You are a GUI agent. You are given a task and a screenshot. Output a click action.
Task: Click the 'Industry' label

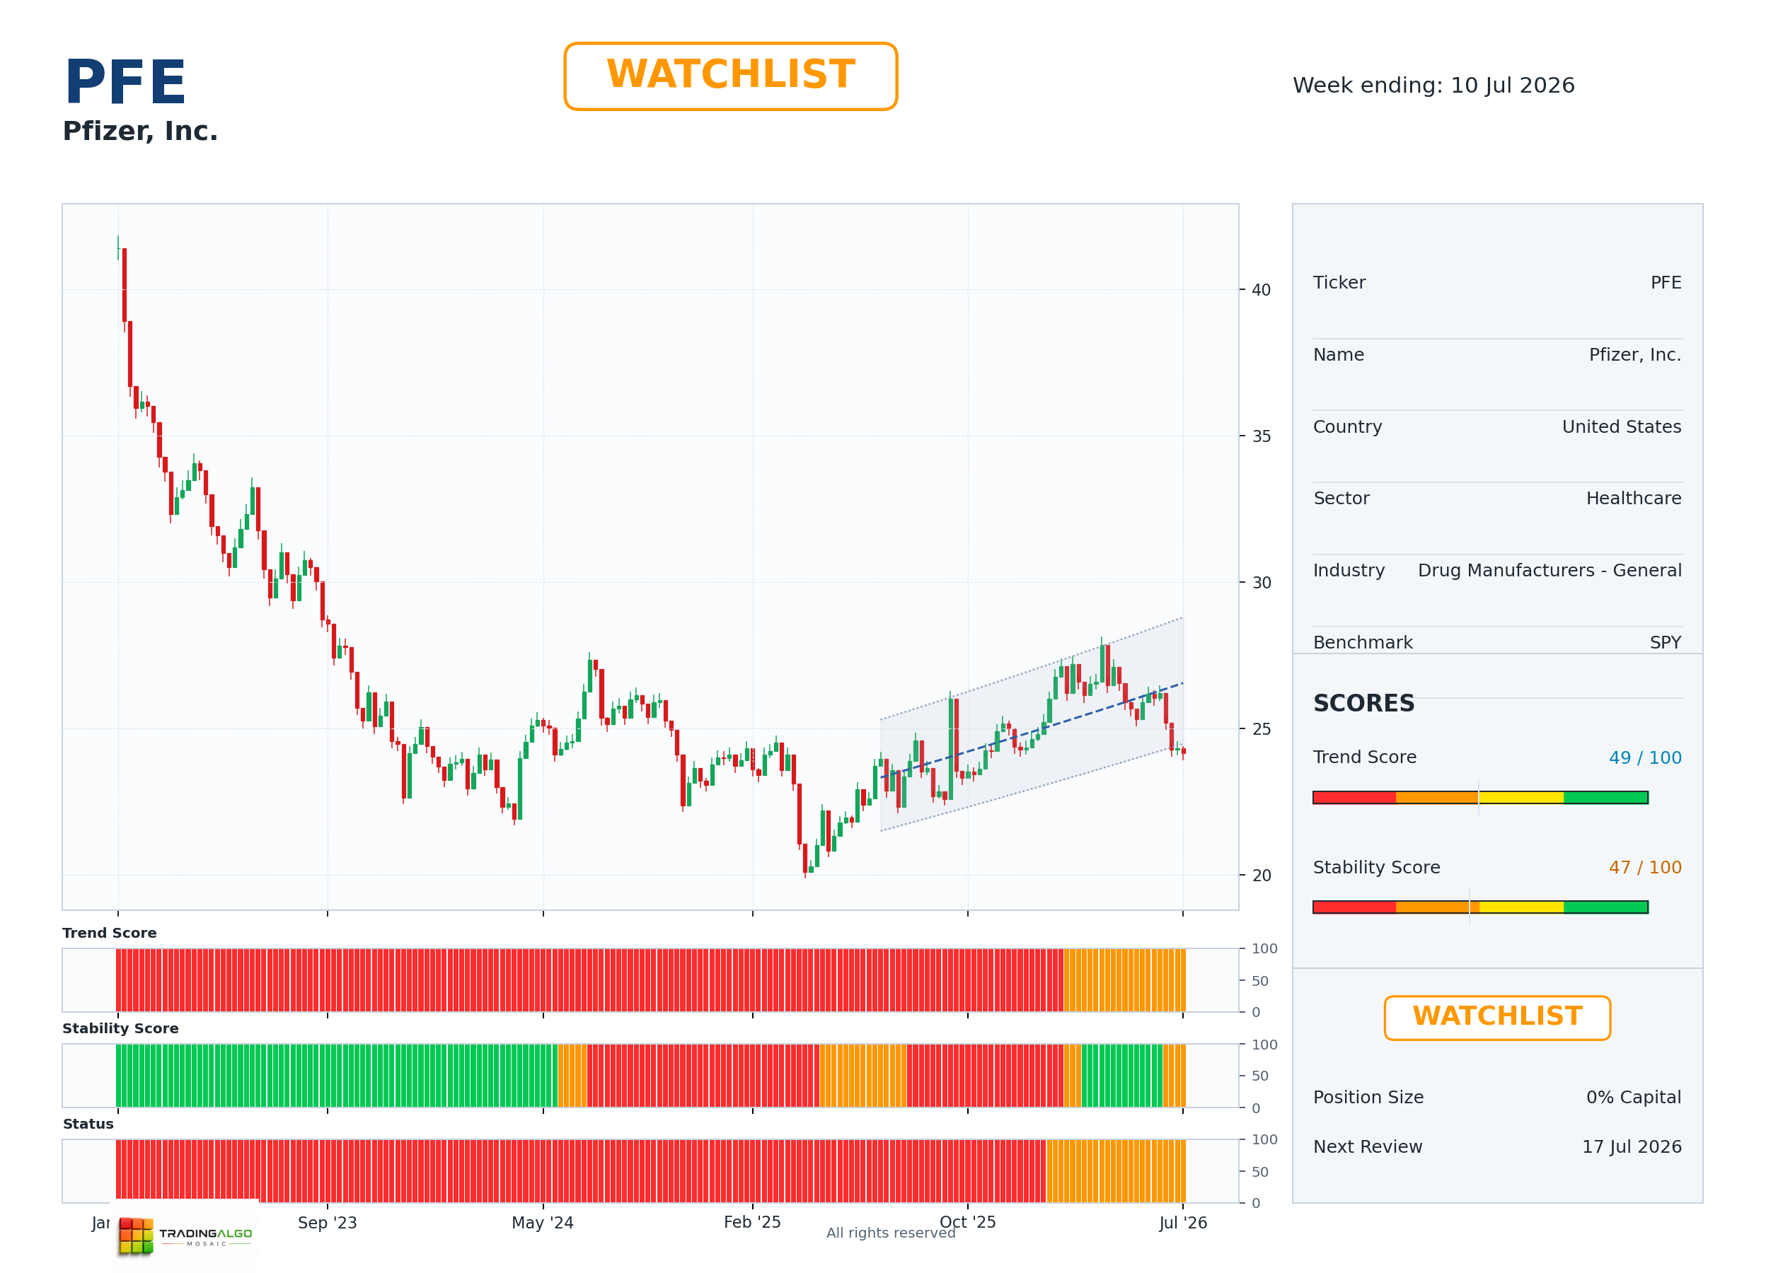[1349, 571]
